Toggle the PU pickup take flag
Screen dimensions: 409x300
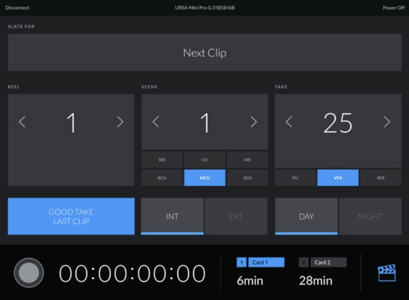click(295, 178)
